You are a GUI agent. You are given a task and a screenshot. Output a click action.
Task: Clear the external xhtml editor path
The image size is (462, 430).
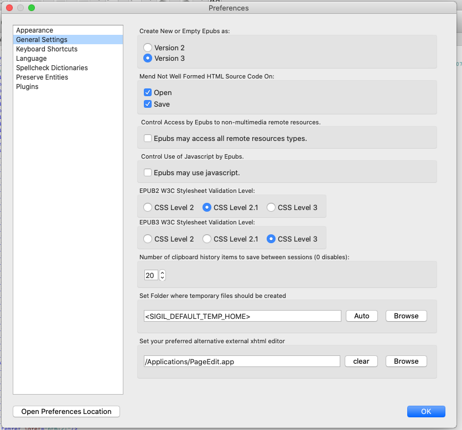point(361,361)
